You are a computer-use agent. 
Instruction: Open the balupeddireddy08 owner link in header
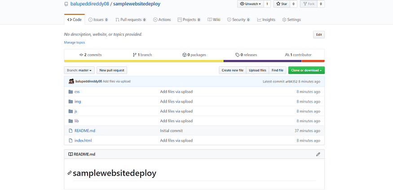[x=90, y=4]
